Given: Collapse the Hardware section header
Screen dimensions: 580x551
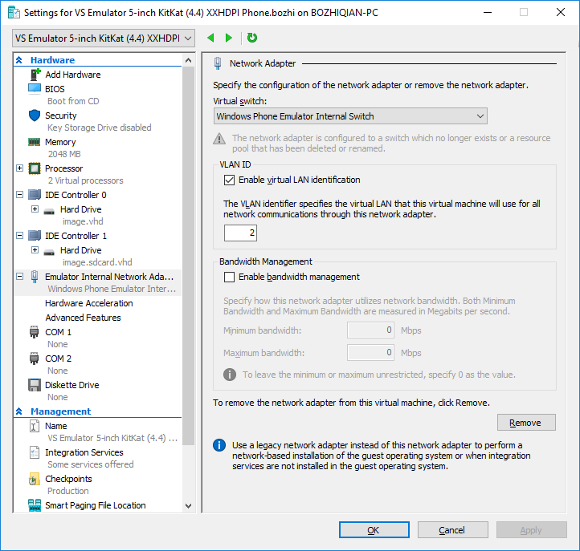Looking at the screenshot, I should pyautogui.click(x=19, y=60).
